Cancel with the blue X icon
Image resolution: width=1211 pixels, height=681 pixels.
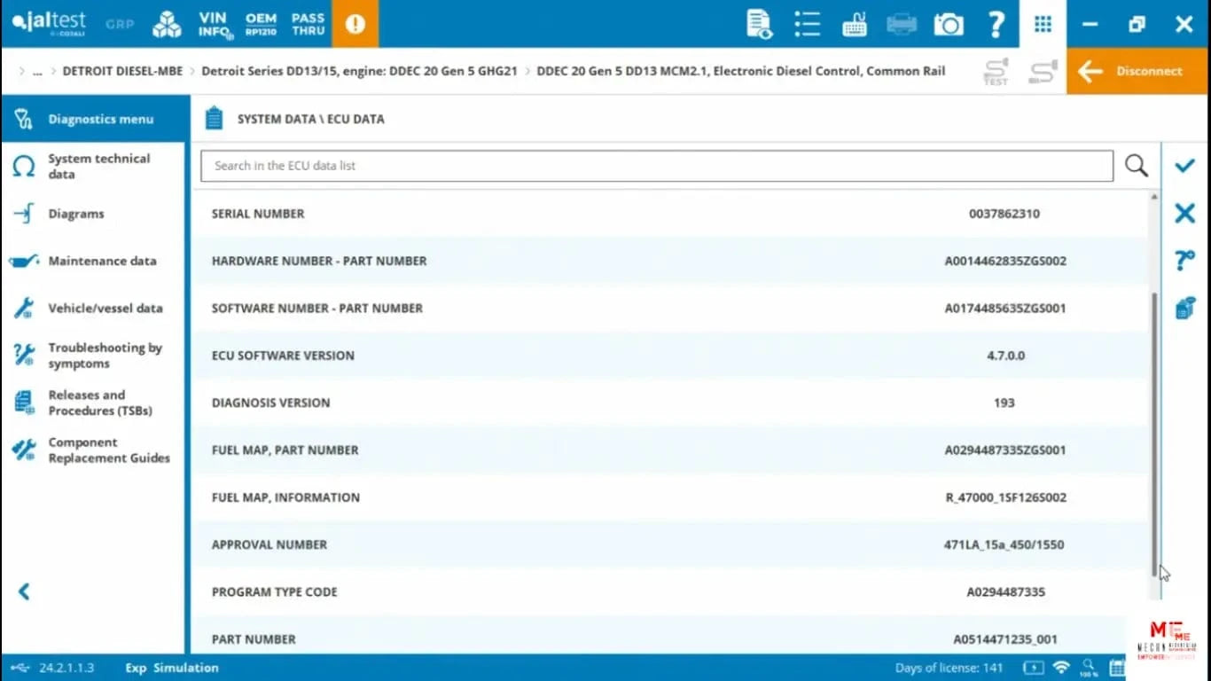coord(1184,213)
